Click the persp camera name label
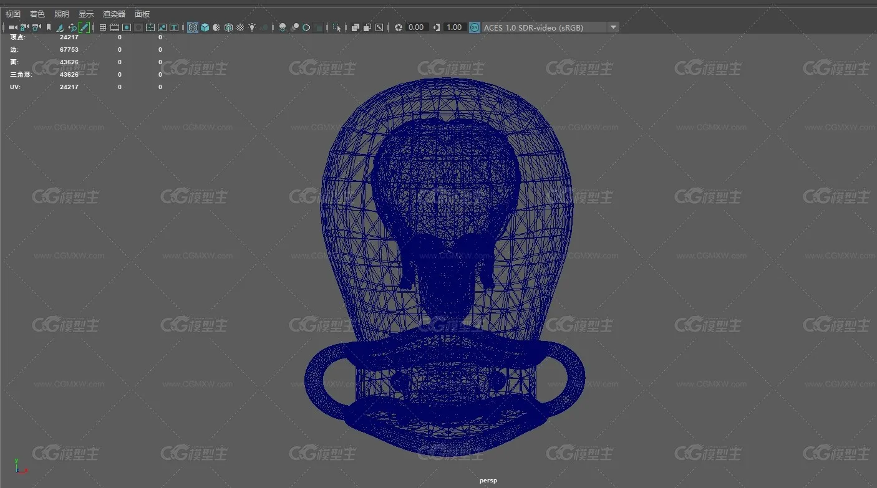The image size is (877, 488). [x=488, y=481]
